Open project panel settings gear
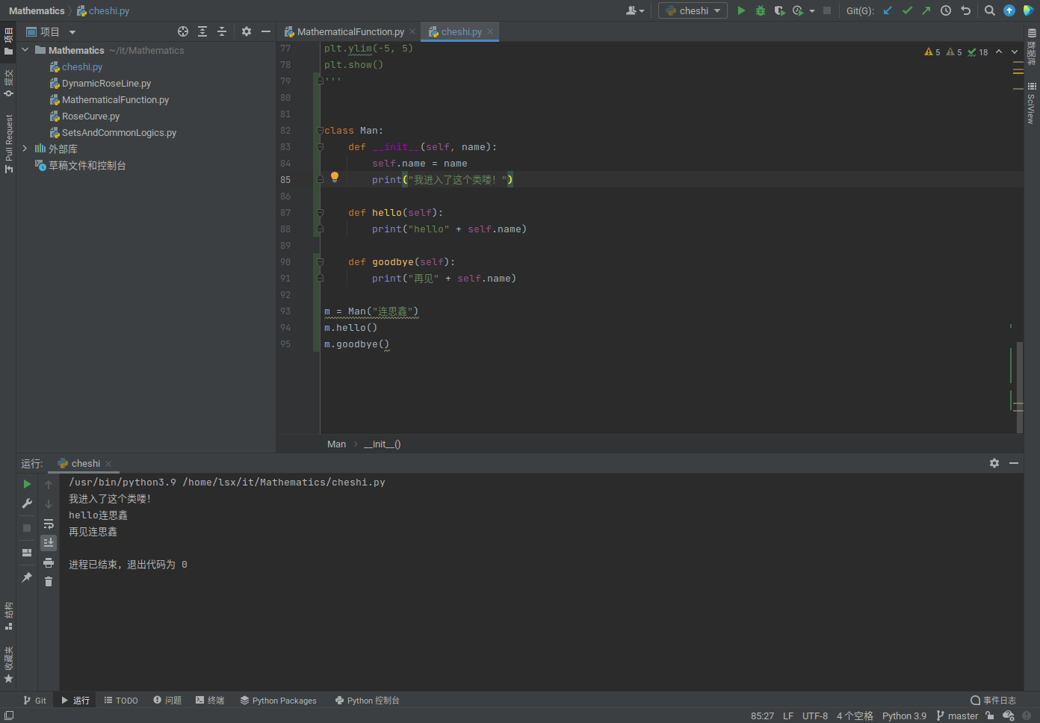1040x723 pixels. click(247, 31)
